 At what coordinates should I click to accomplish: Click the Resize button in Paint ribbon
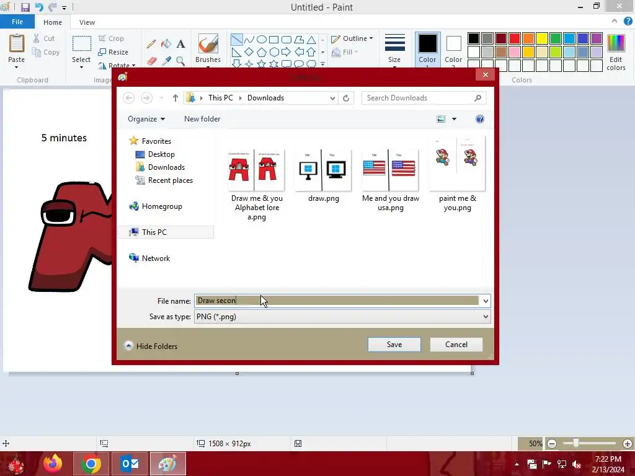tap(113, 52)
